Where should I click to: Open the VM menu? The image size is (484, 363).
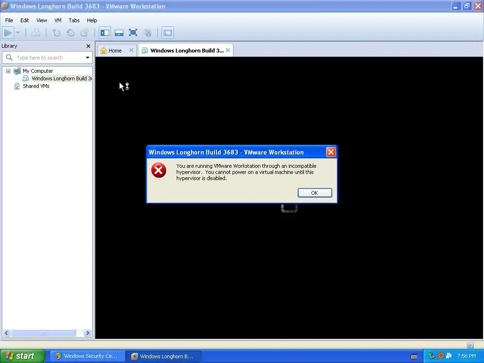point(58,20)
